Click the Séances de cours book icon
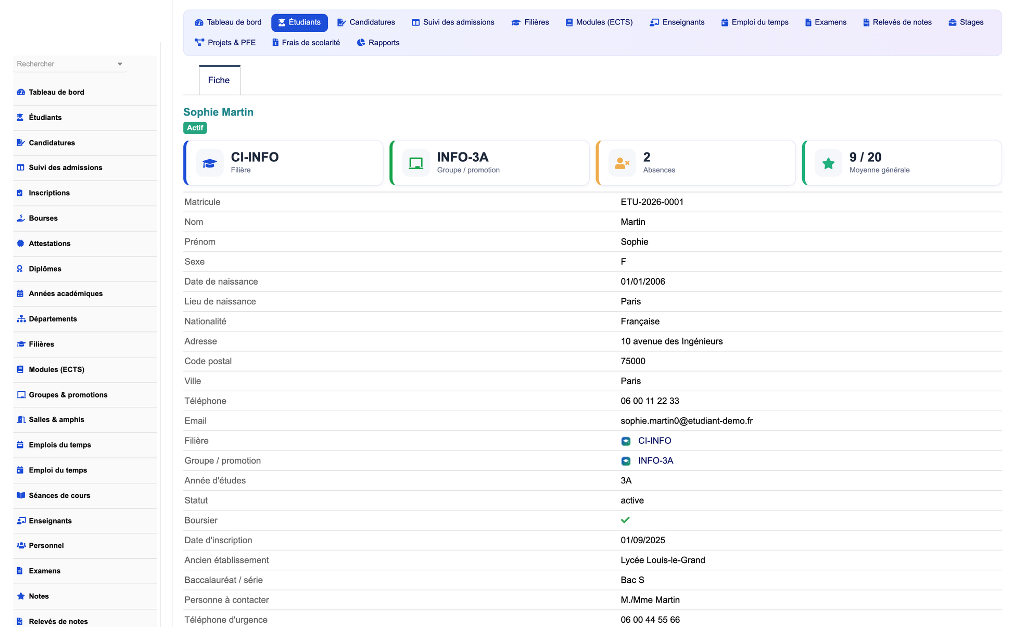Screen dimensions: 1013x627 pyautogui.click(x=21, y=495)
